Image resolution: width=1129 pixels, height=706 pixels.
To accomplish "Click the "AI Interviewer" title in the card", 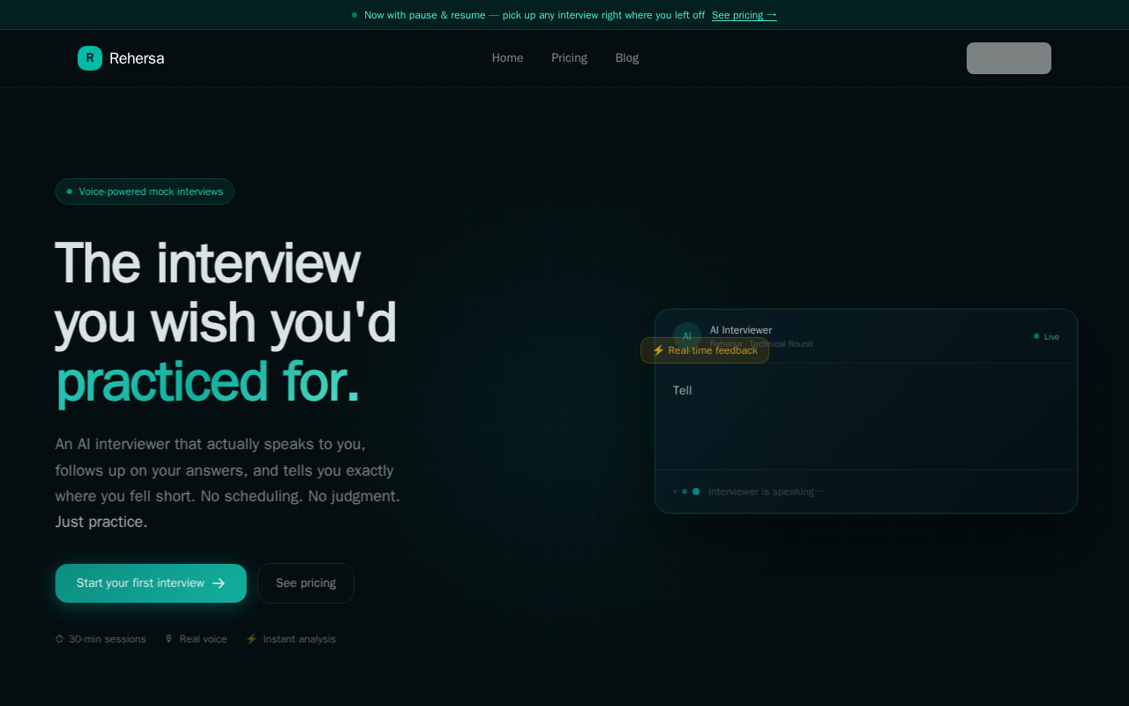I will click(x=741, y=330).
